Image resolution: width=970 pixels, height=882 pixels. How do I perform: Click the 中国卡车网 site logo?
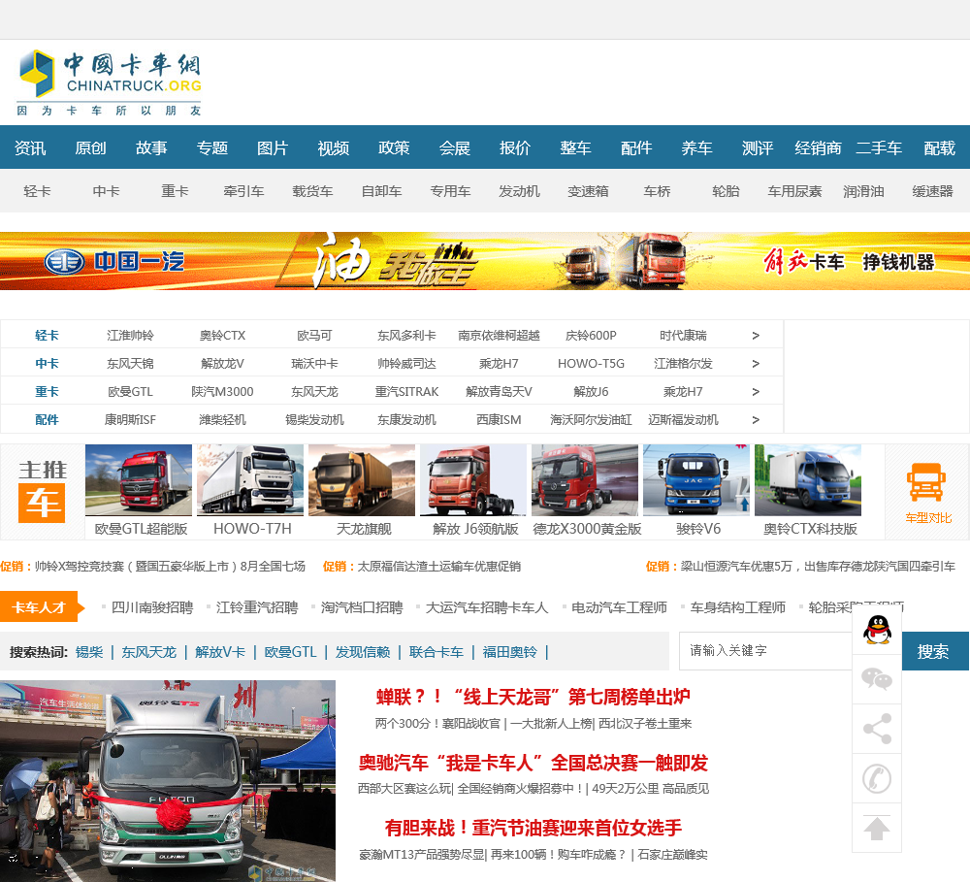click(110, 82)
